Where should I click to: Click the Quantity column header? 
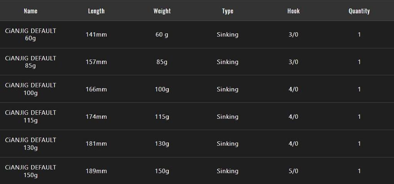click(359, 11)
